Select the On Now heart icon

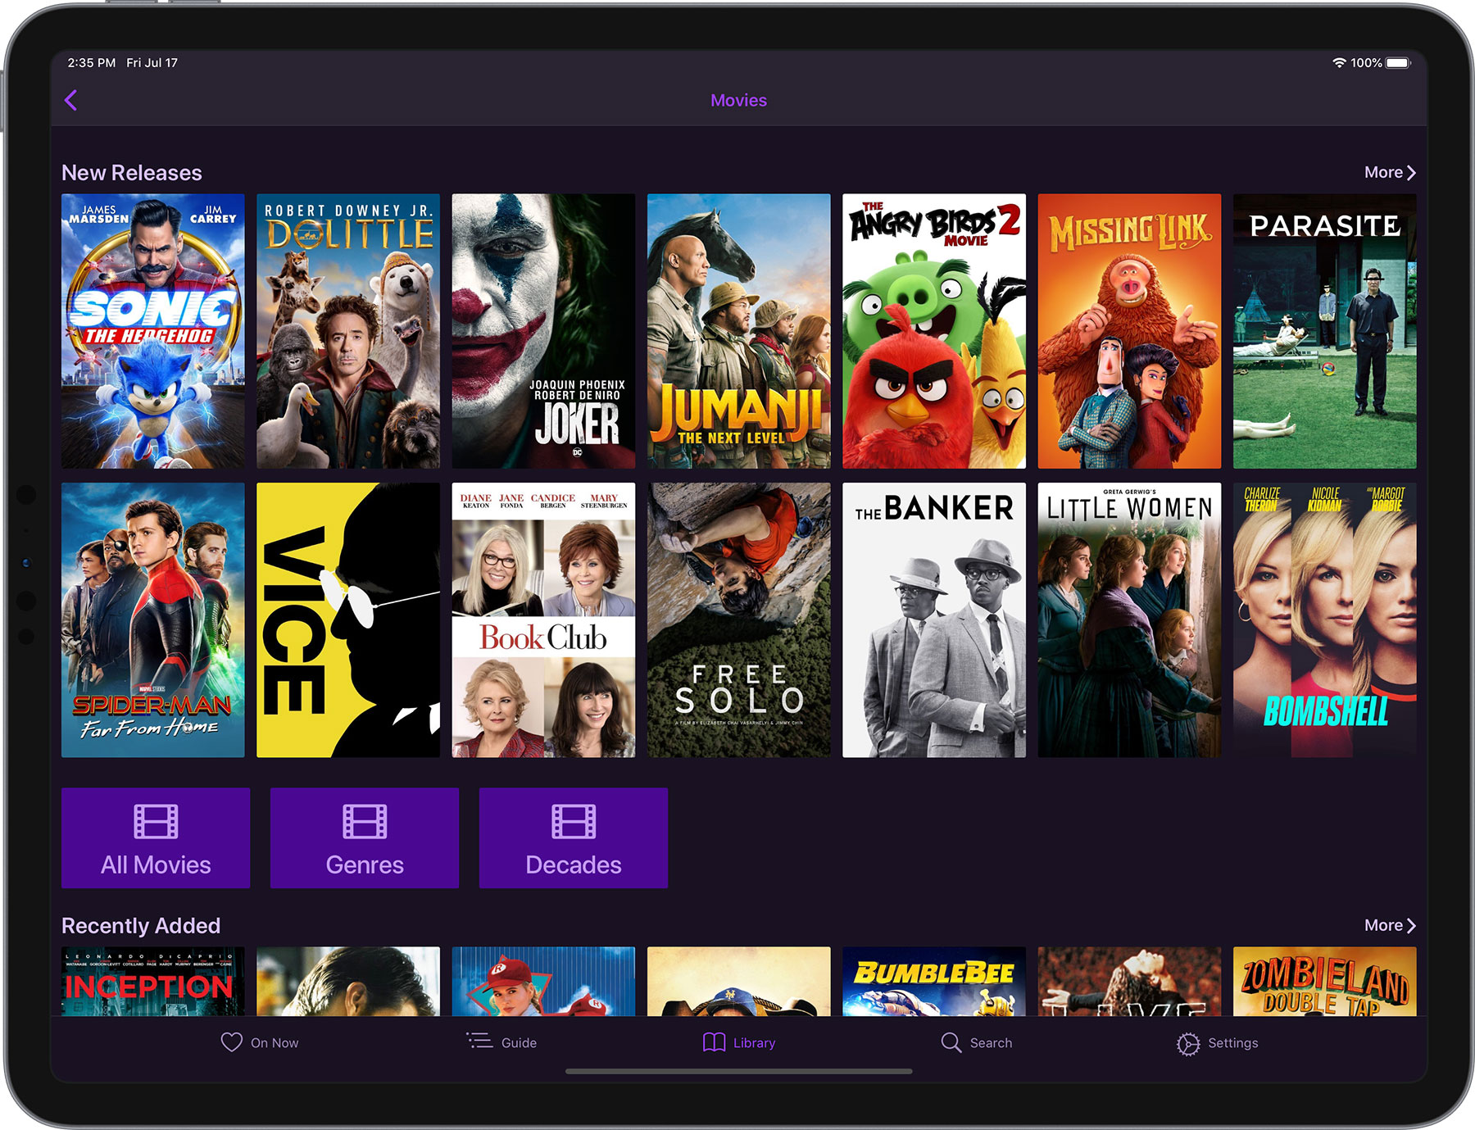(230, 1042)
